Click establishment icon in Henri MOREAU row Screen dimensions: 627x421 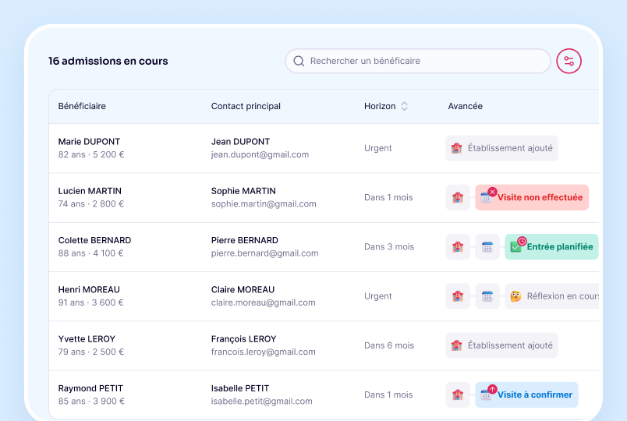[x=458, y=296]
